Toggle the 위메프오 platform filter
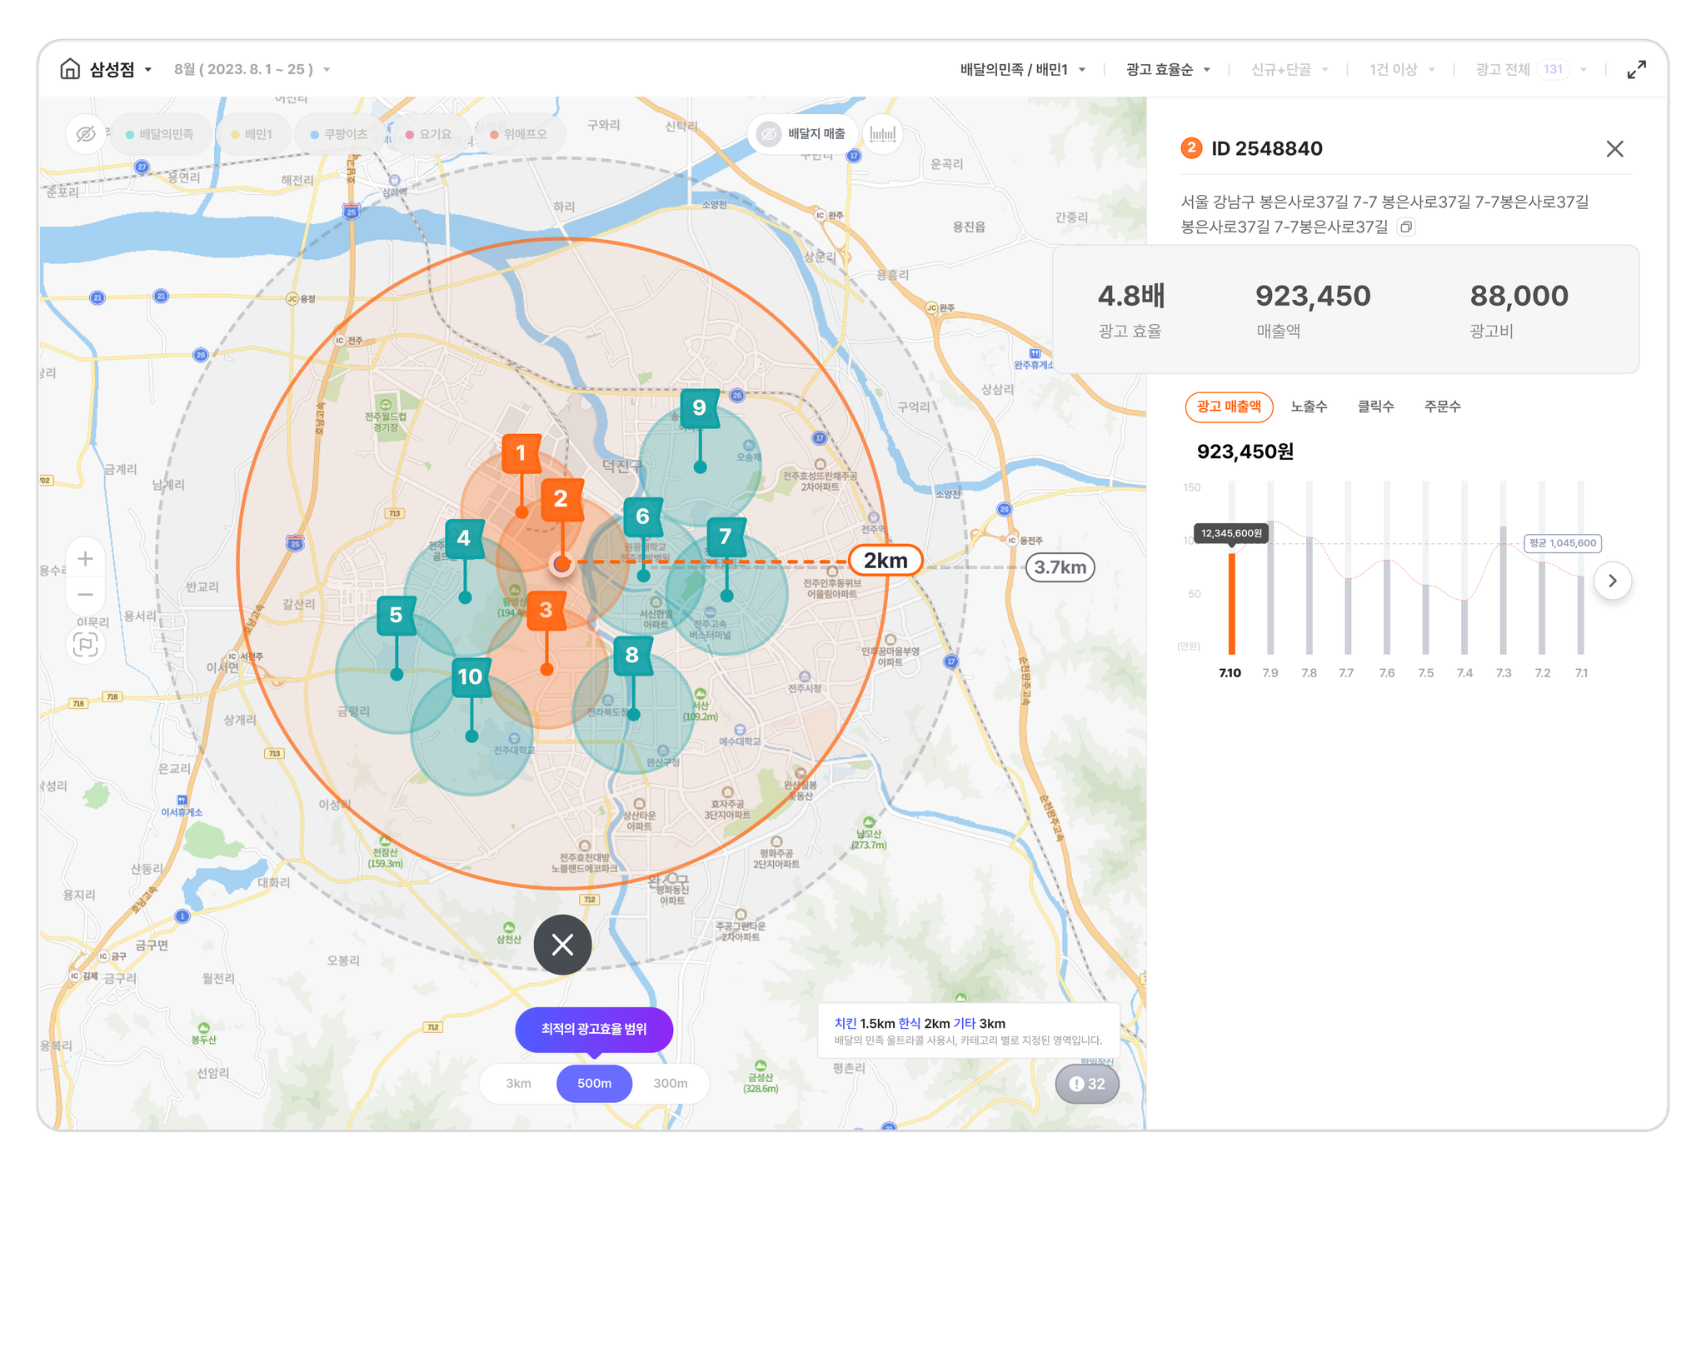Image resolution: width=1706 pixels, height=1357 pixels. pos(520,134)
